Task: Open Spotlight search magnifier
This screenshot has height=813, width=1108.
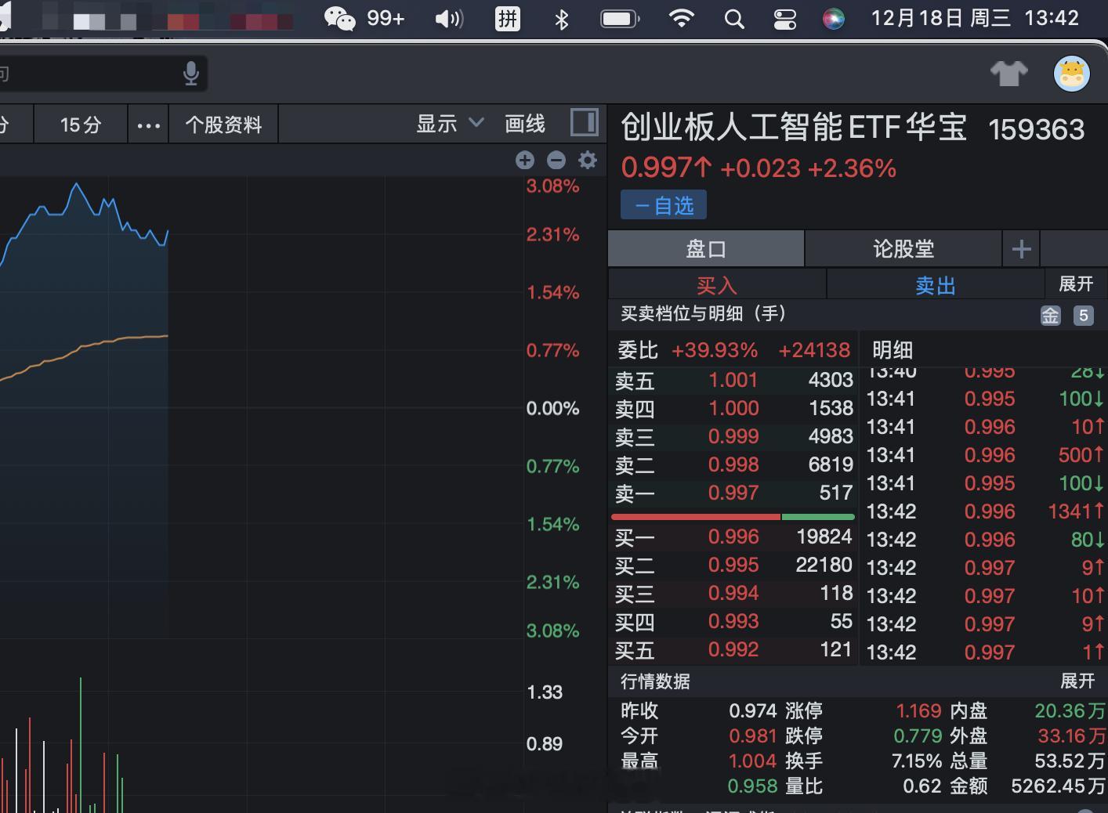Action: pyautogui.click(x=734, y=19)
